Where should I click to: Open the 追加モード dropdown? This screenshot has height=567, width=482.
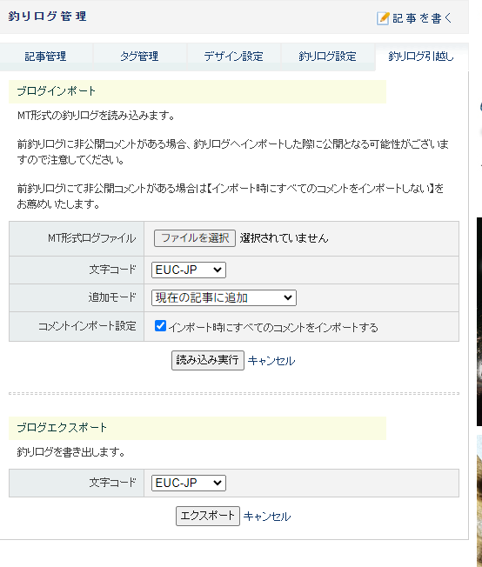click(x=224, y=298)
